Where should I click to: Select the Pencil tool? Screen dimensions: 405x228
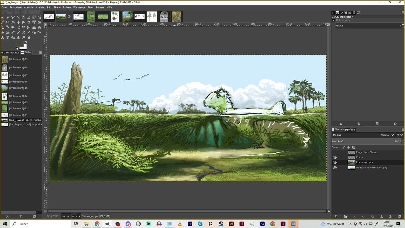[13, 32]
